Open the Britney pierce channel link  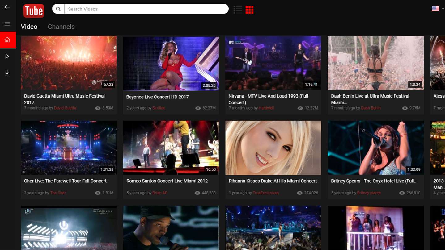coord(369,193)
